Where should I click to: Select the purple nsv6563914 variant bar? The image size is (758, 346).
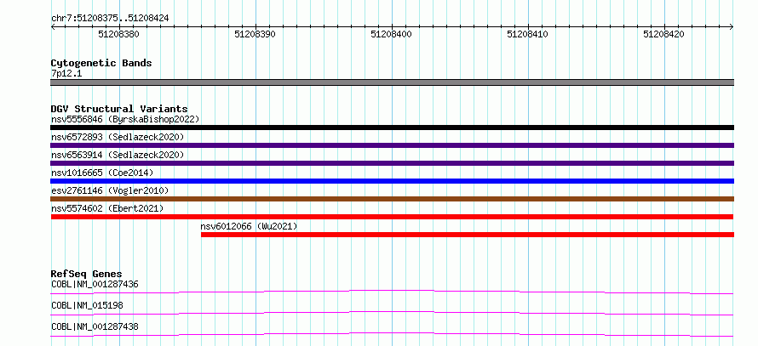[392, 163]
